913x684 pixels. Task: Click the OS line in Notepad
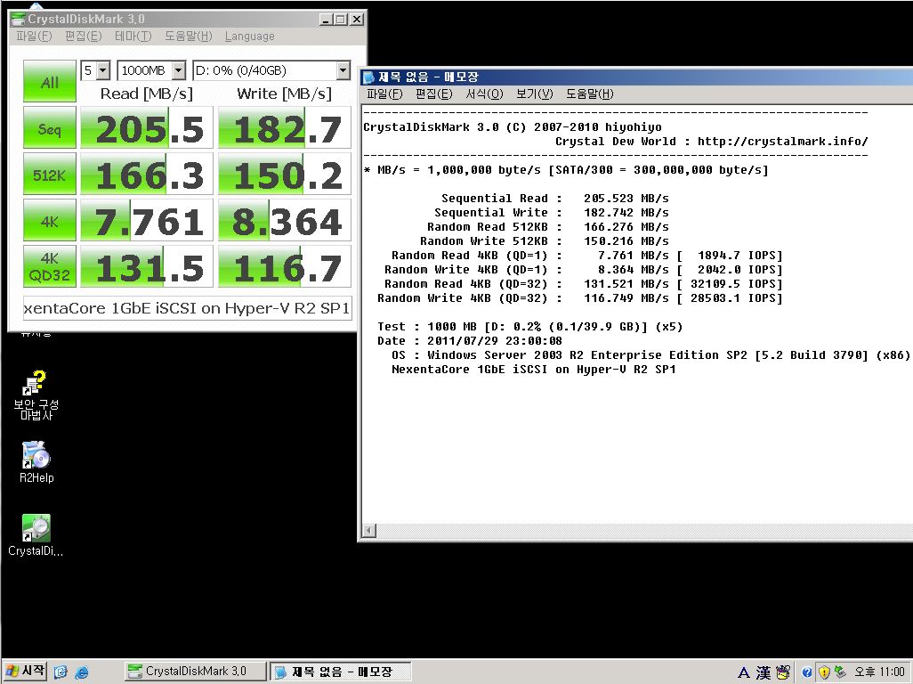pyautogui.click(x=650, y=355)
